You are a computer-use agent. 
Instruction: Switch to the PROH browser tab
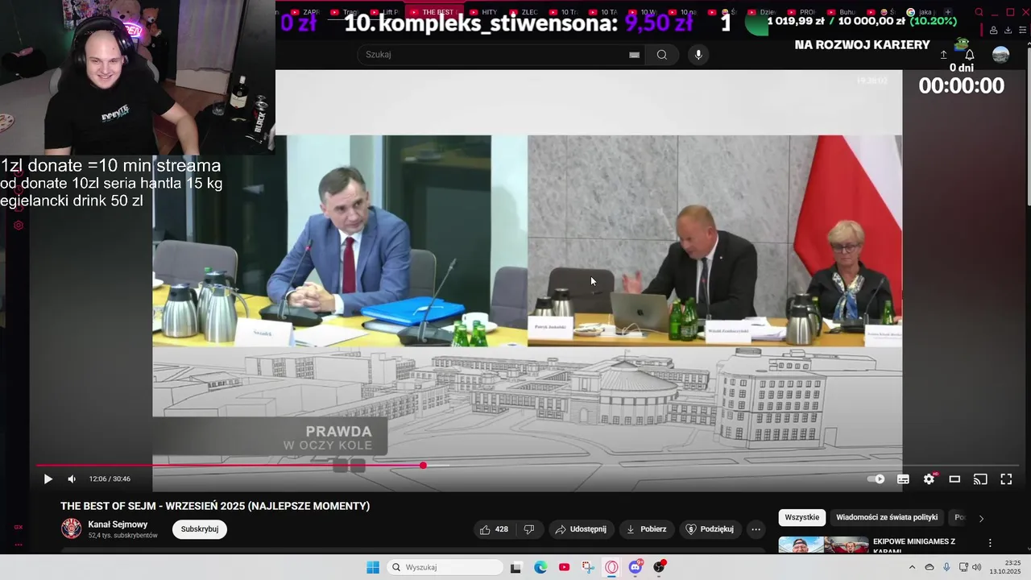802,12
